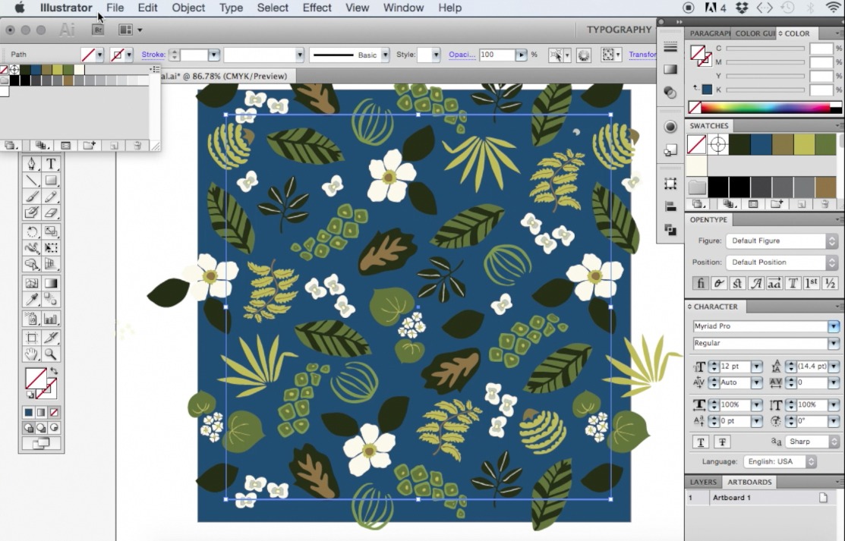845x541 pixels.
Task: Select the Shape Builder tool
Action: 31,264
